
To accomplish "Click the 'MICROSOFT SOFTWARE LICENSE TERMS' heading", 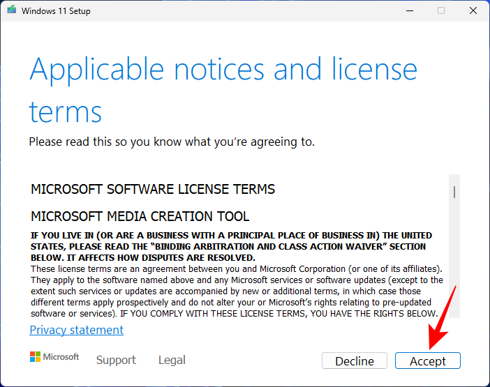I will [153, 189].
